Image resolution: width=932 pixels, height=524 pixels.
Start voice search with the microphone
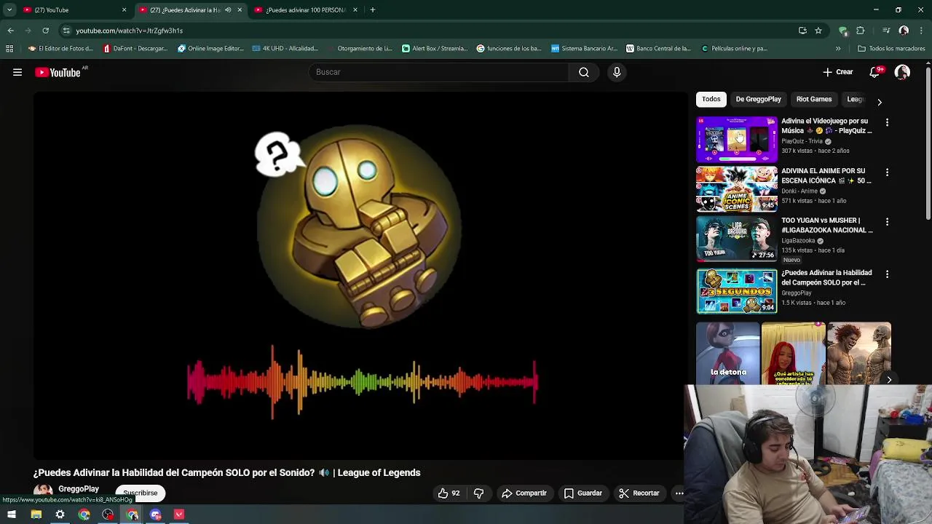tap(617, 72)
